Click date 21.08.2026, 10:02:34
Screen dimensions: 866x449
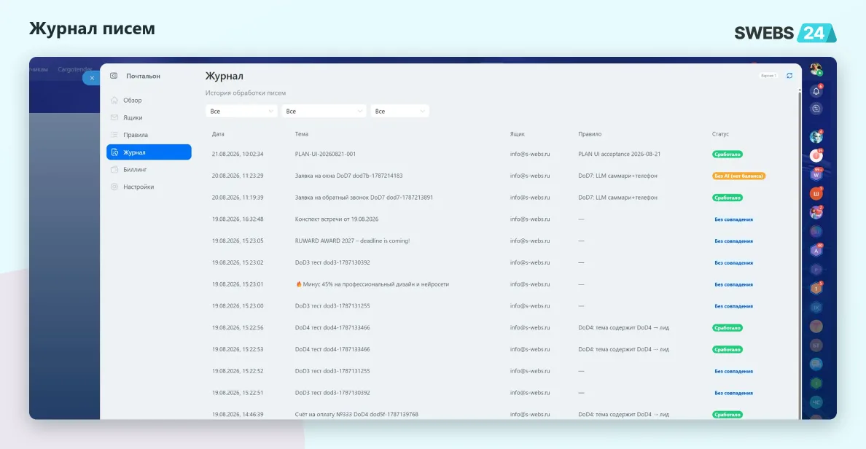pyautogui.click(x=238, y=154)
